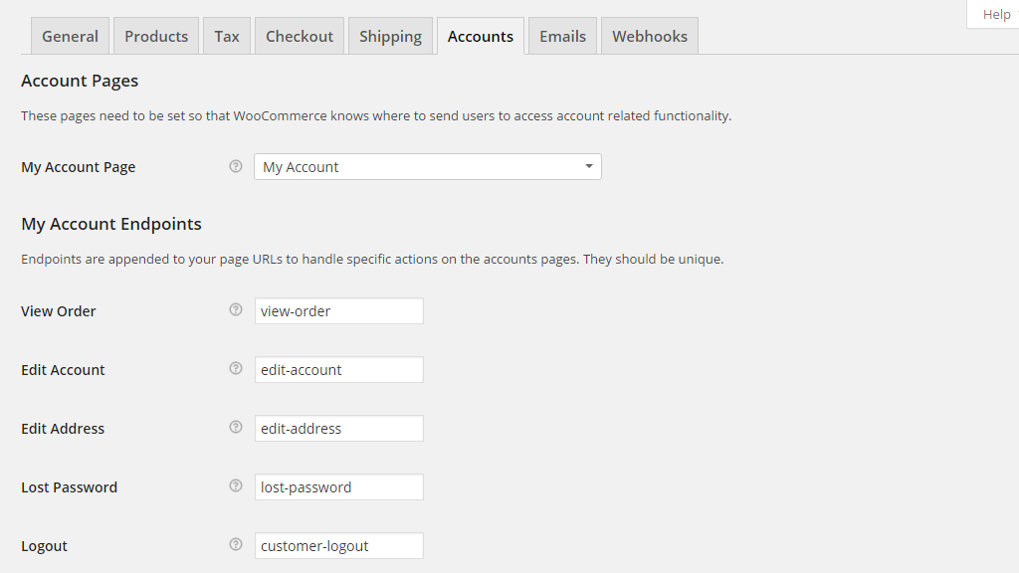Open the Emails settings tab
Image resolution: width=1019 pixels, height=573 pixels.
click(562, 35)
